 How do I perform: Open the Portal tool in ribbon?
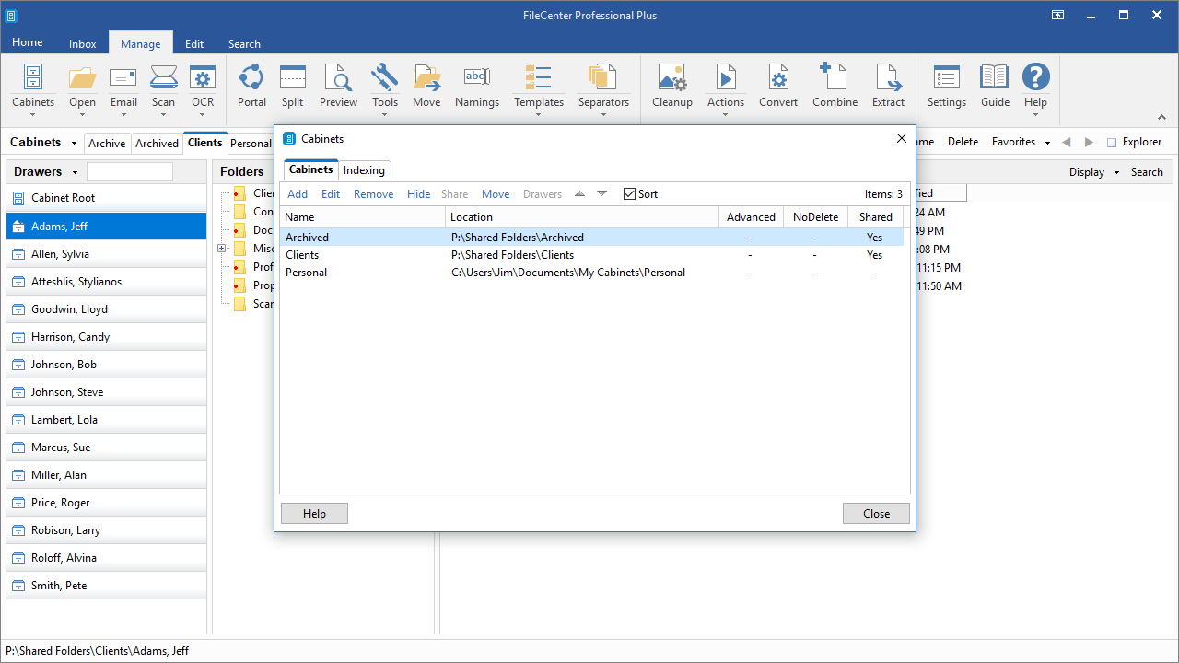point(251,86)
